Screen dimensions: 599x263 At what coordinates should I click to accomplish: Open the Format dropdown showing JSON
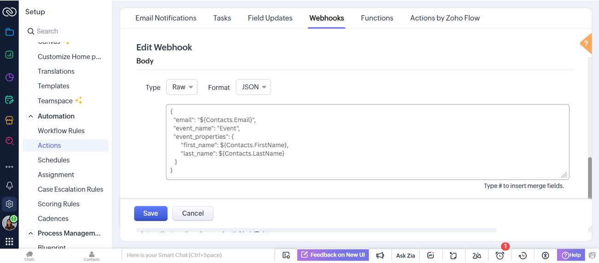click(x=253, y=87)
